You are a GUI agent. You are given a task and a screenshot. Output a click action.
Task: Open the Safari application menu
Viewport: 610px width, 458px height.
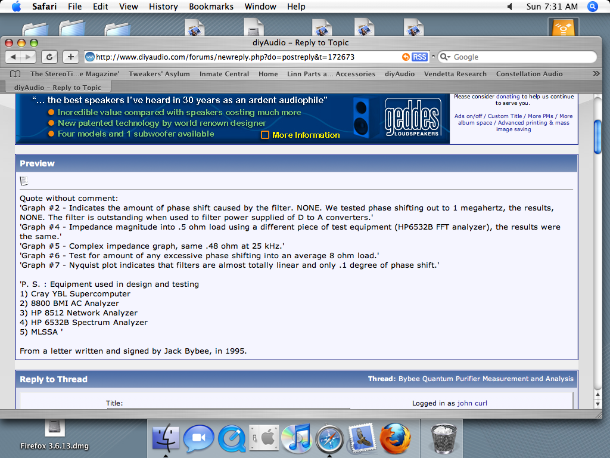[x=44, y=7]
